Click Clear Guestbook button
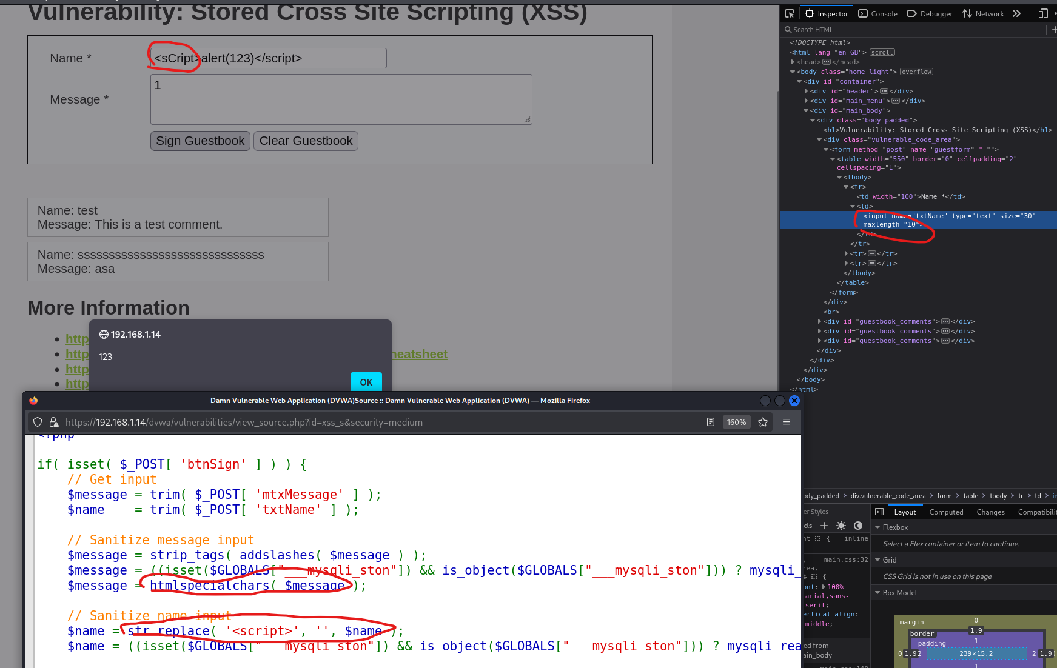Screen dimensions: 1057x668 coord(306,141)
